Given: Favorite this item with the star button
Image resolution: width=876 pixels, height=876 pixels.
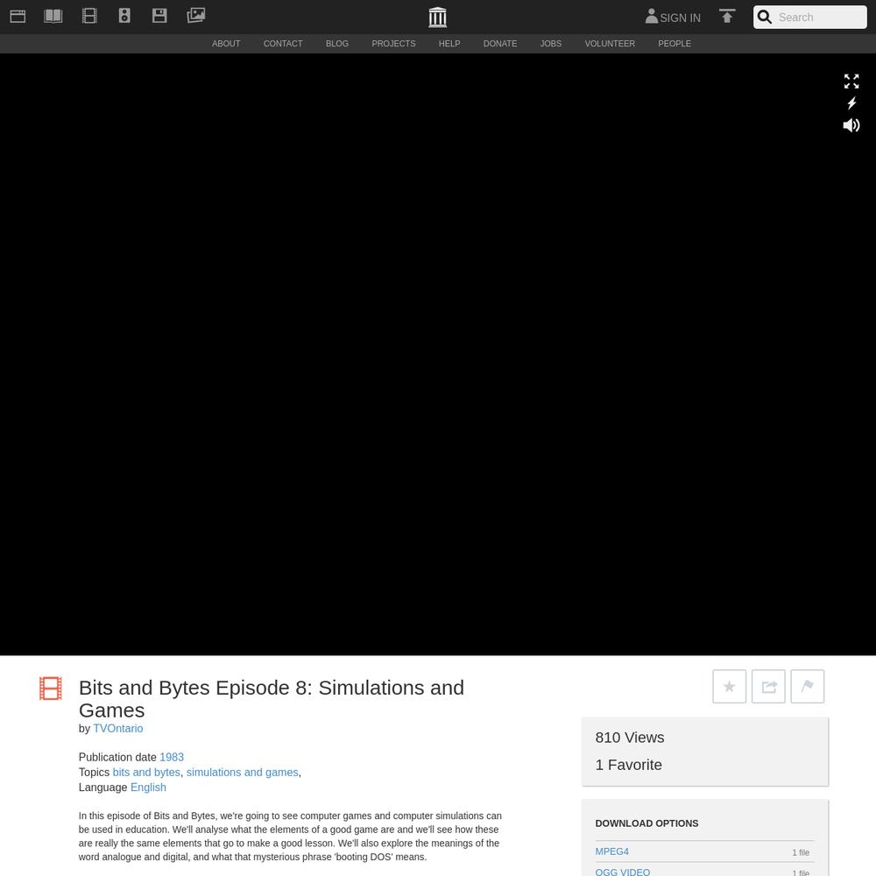Looking at the screenshot, I should [729, 687].
